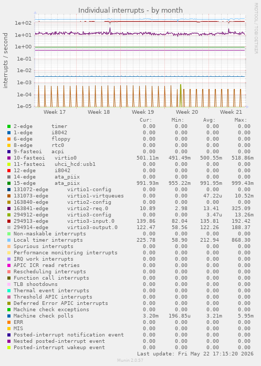The image size is (261, 366).
Task: Click the gray virtio3-output.0 legend swatch
Action: pos(9,227)
